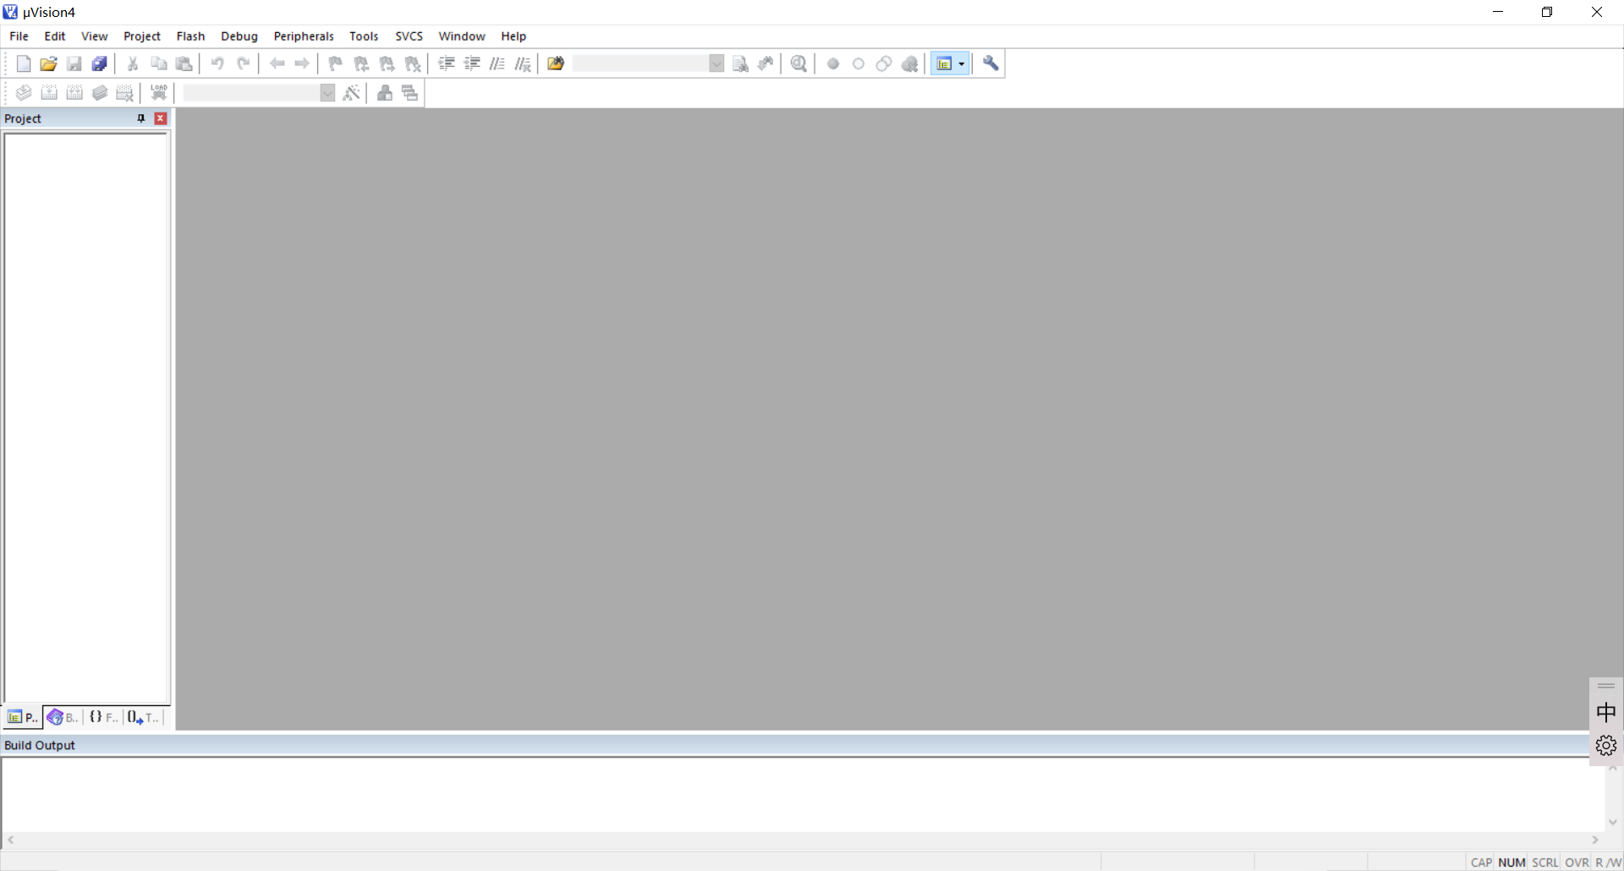Click the Save All icon

[100, 63]
